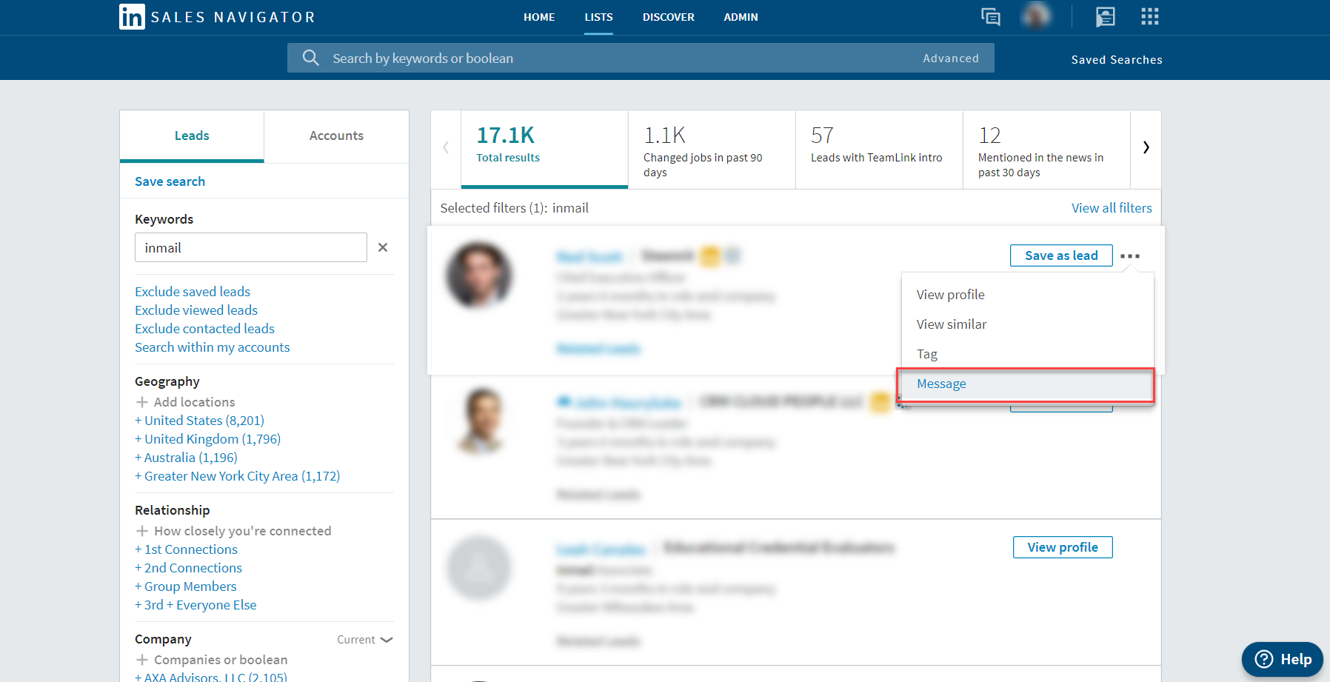Image resolution: width=1330 pixels, height=682 pixels.
Task: Clear the inmail keyword with X
Action: coord(383,247)
